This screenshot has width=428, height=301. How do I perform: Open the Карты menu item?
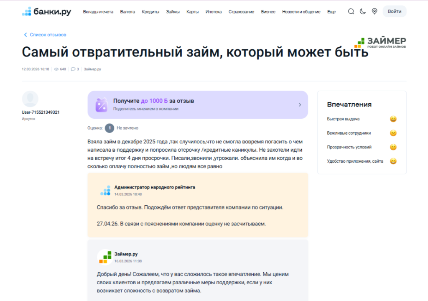tap(192, 12)
